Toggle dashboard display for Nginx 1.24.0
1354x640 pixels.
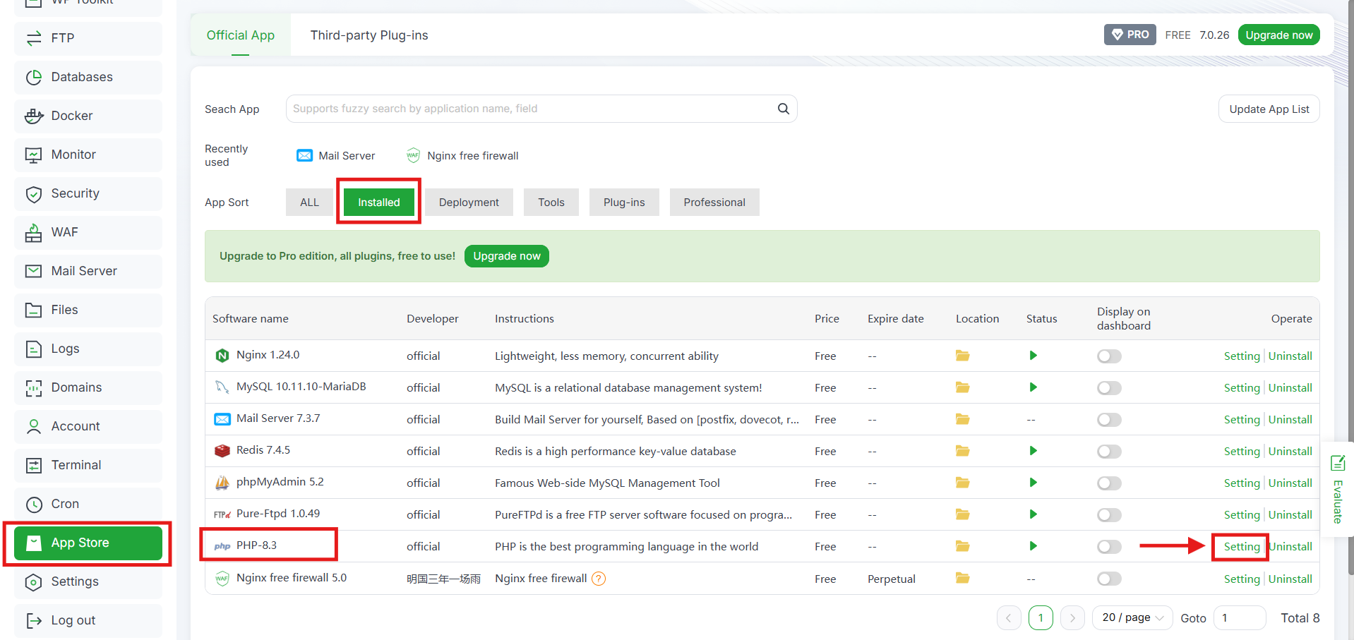[1109, 356]
